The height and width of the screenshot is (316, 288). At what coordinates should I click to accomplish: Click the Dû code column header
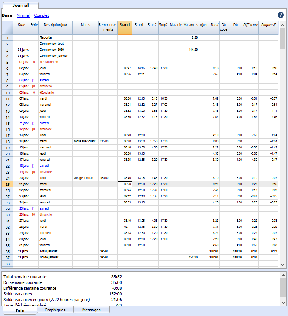(x=224, y=28)
